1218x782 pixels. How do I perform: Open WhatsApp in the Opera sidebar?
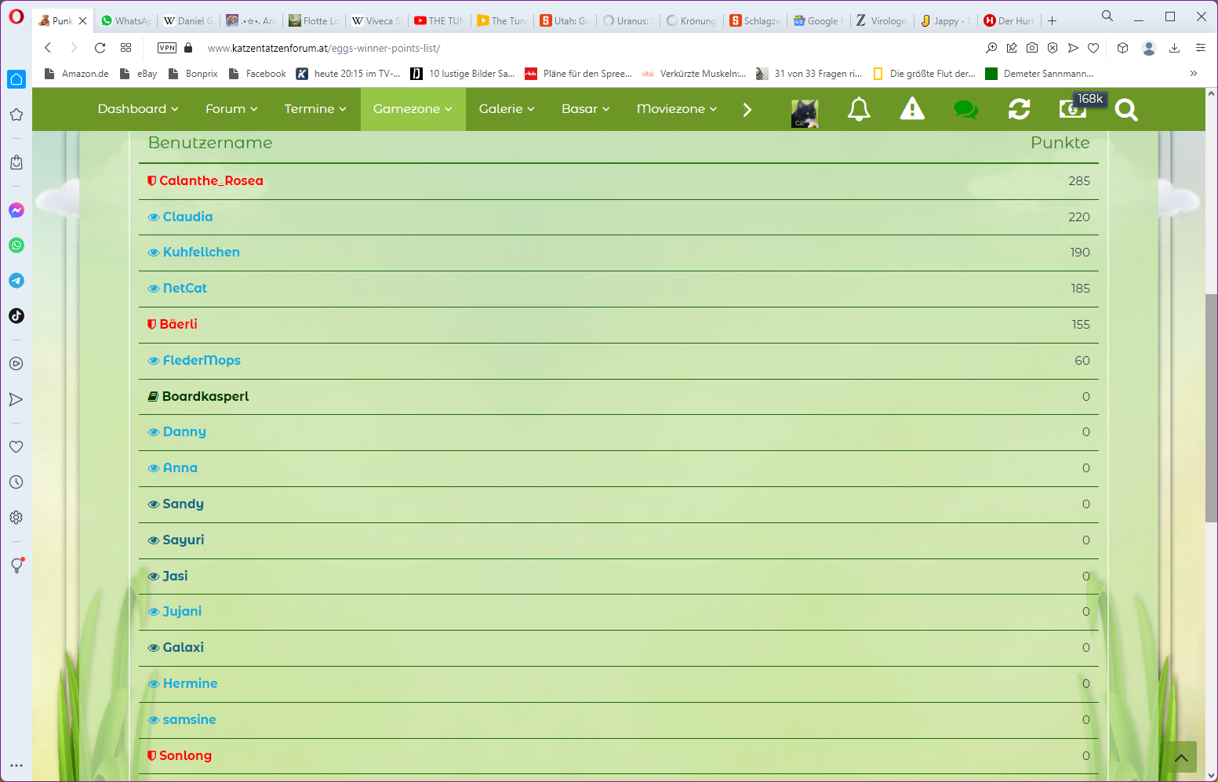pos(16,246)
